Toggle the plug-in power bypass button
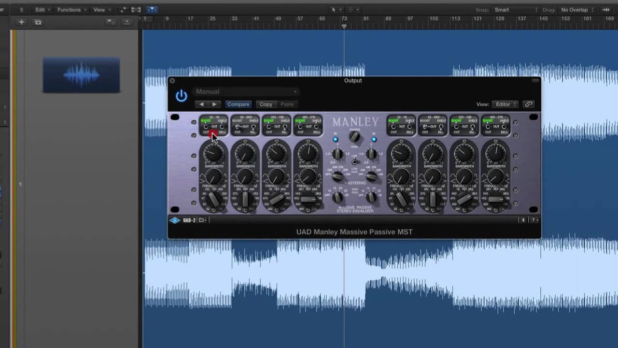Screen dimensions: 618x348 (x=181, y=96)
